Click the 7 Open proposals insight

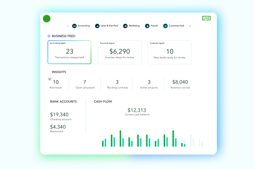[85, 84]
